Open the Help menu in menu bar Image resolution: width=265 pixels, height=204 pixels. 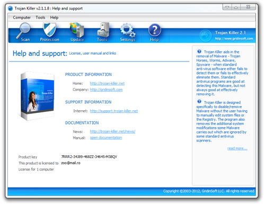coord(54,17)
